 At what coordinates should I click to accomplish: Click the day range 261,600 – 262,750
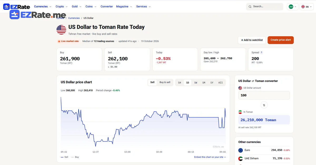pyautogui.click(x=218, y=58)
